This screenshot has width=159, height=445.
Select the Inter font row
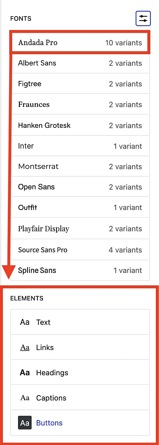pos(80,146)
